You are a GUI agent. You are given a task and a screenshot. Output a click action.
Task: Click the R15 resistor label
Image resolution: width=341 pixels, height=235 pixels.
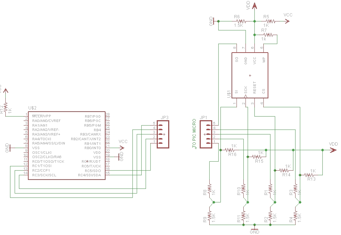[x=259, y=161]
